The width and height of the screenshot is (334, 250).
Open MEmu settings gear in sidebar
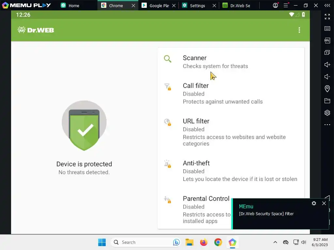pos(327,113)
